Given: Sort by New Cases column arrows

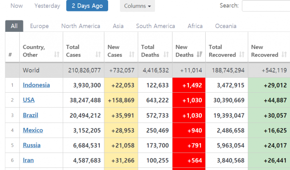Looking at the screenshot, I should tap(132, 55).
